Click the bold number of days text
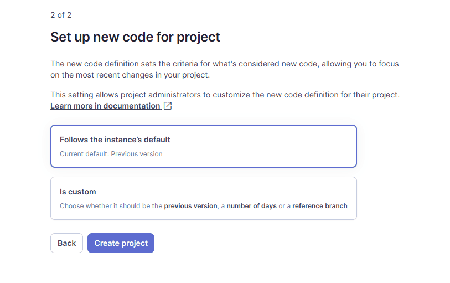450x283 pixels. (251, 206)
